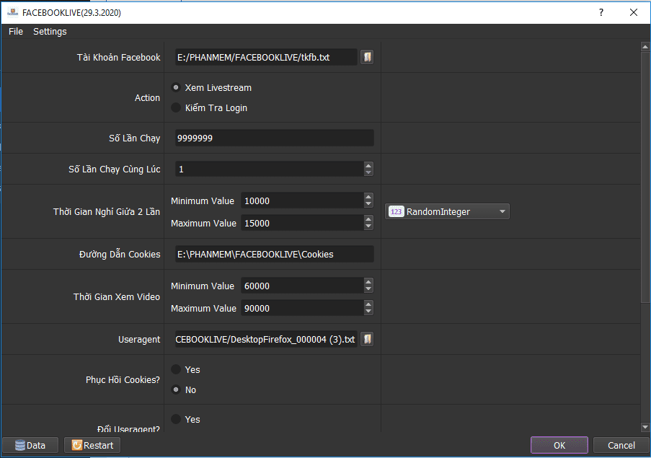Image resolution: width=651 pixels, height=458 pixels.
Task: Increase Số Lần Chạy Cùng Lúc with up arrow
Action: pyautogui.click(x=368, y=165)
